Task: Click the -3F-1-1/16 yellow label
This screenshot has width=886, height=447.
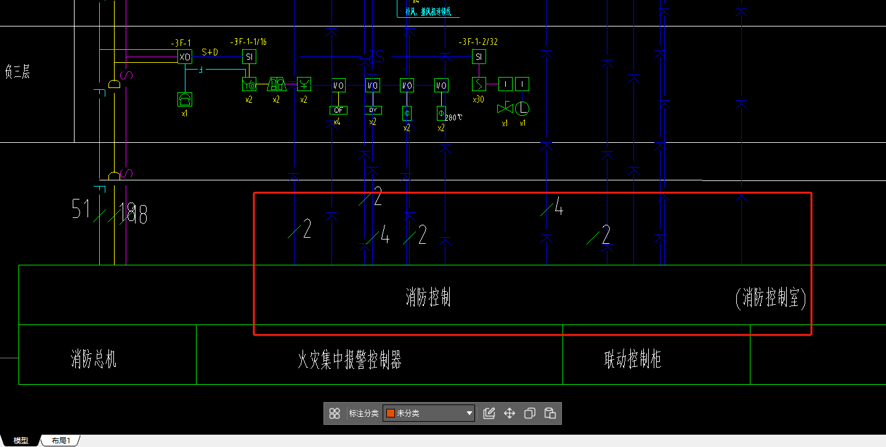Action: pyautogui.click(x=248, y=42)
